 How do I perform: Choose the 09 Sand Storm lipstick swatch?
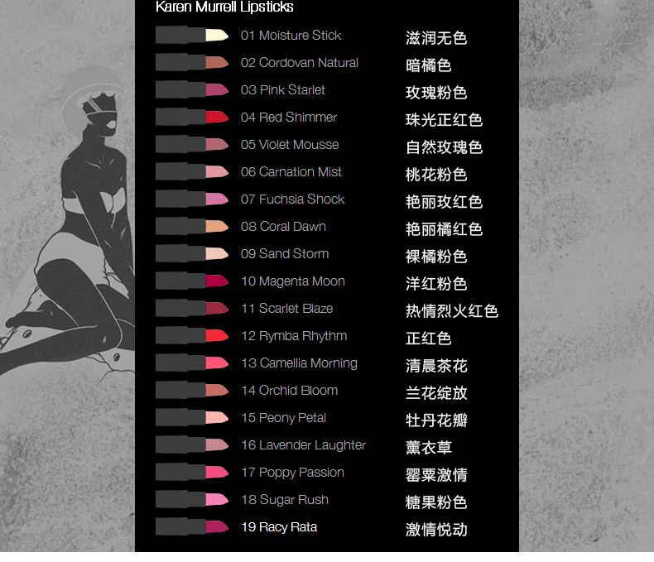pos(192,254)
